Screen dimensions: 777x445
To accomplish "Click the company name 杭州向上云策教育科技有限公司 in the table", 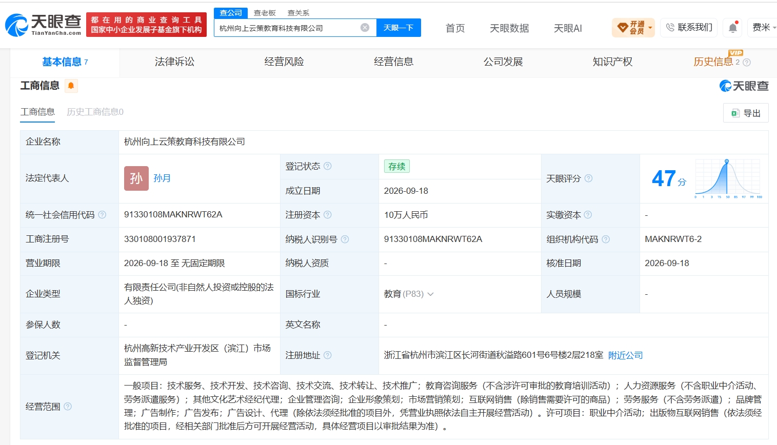I will [185, 141].
